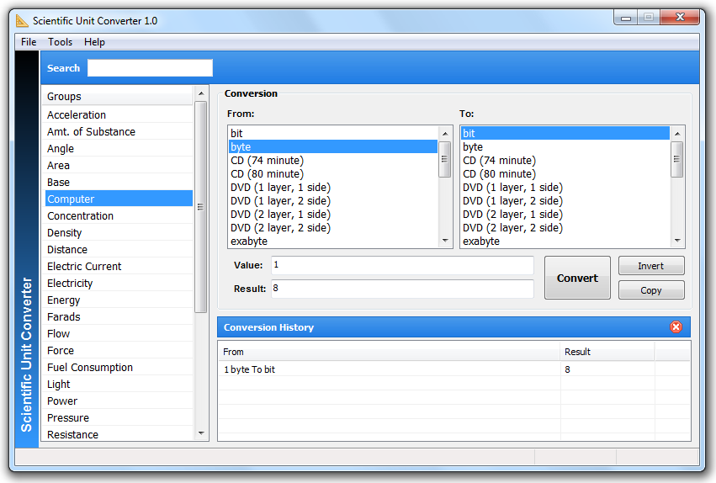Select DVD (1 layer, 2 side) in From list

coord(333,201)
